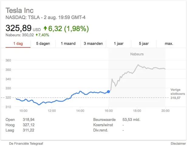Click the blue closing-price dot on chart
The image size is (187, 147).
coord(109,92)
